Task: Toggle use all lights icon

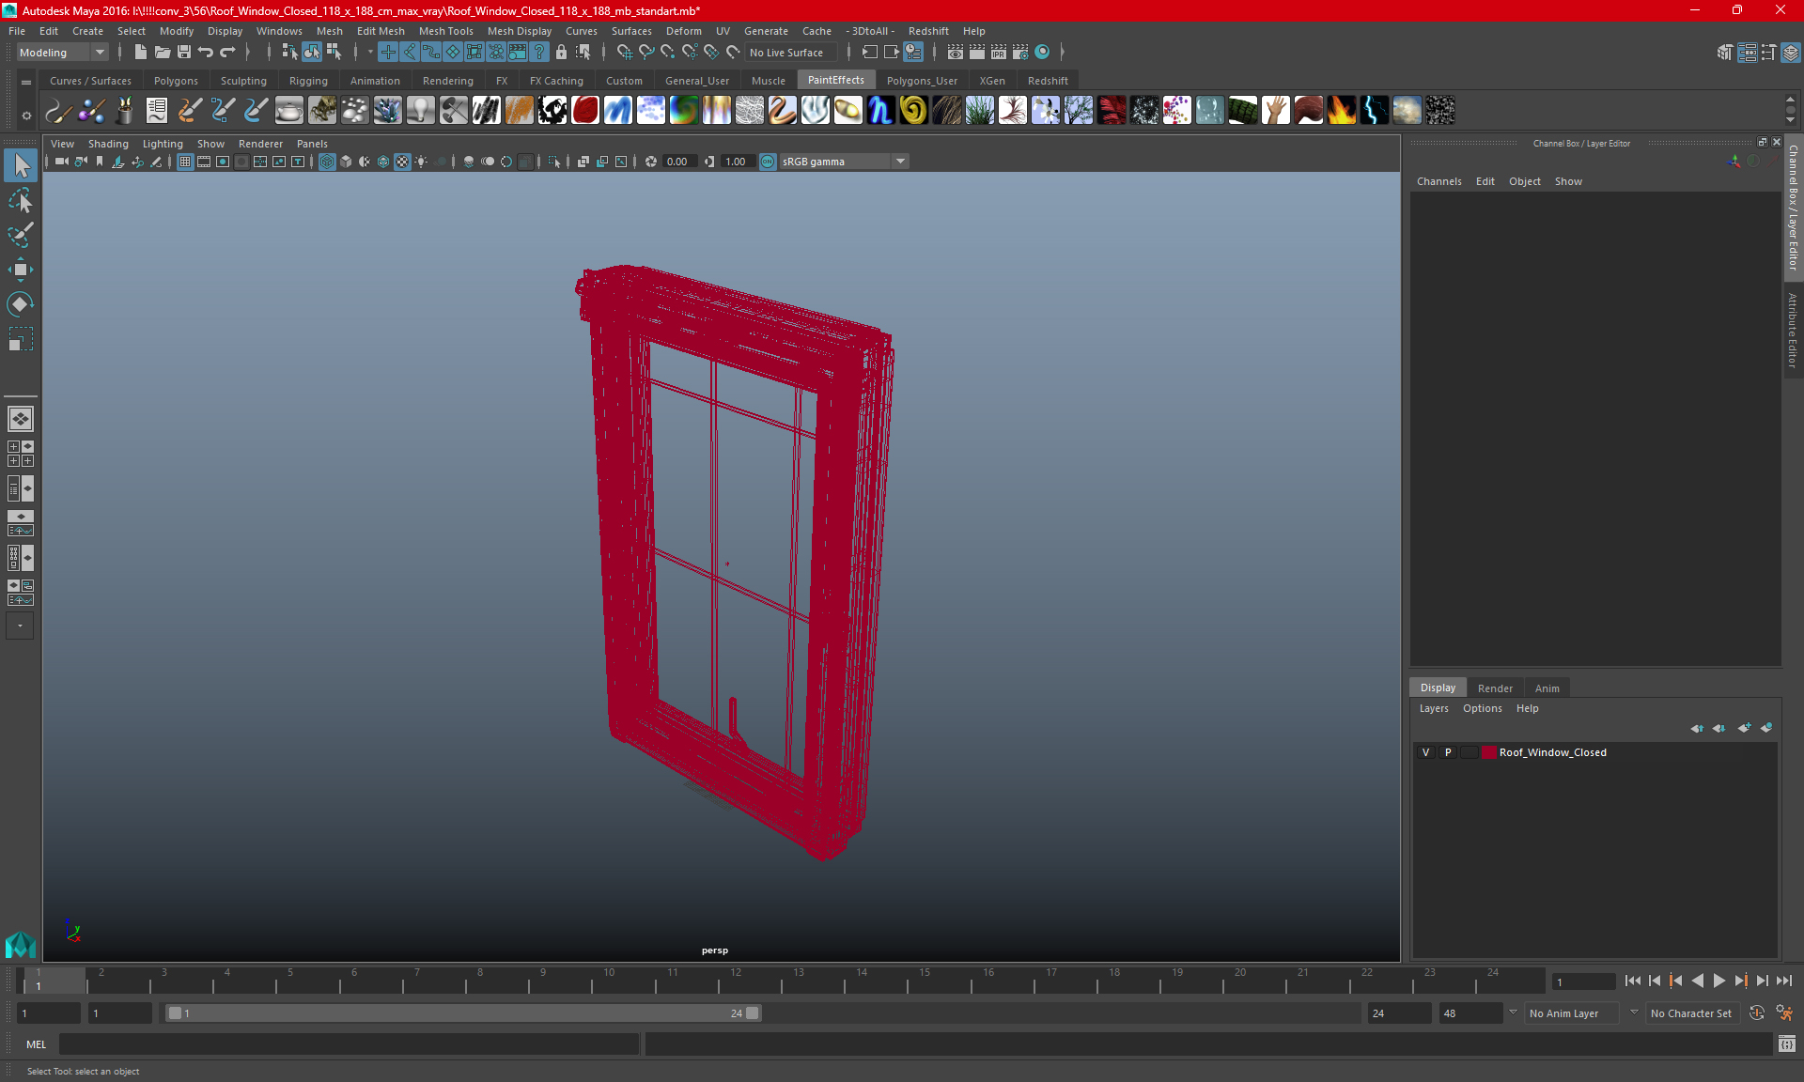Action: pyautogui.click(x=421, y=162)
